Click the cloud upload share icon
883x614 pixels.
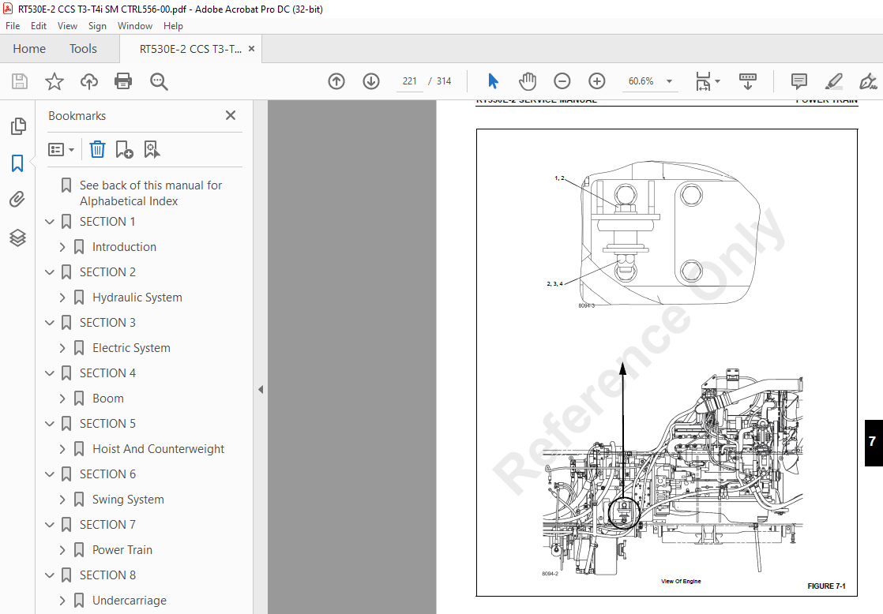89,81
